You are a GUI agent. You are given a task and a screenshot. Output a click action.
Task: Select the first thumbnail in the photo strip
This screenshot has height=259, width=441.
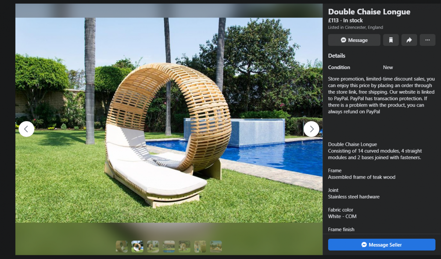tap(122, 247)
